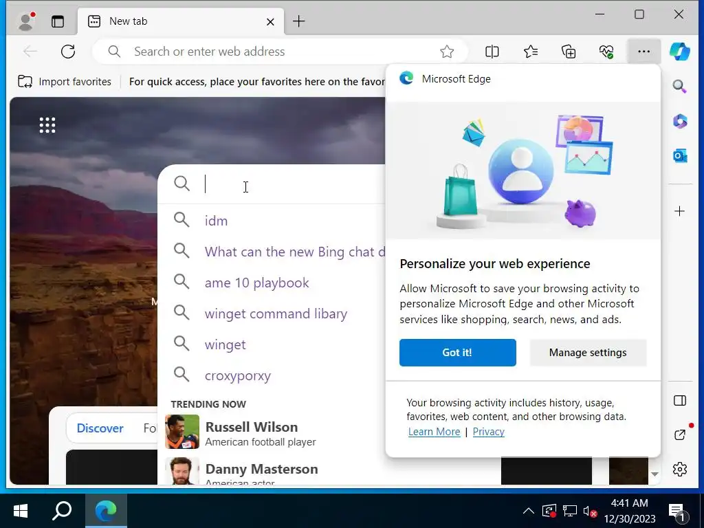Open the Privacy link

pyautogui.click(x=489, y=432)
